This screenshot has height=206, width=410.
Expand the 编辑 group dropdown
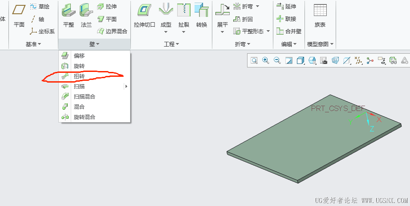[x=289, y=44]
